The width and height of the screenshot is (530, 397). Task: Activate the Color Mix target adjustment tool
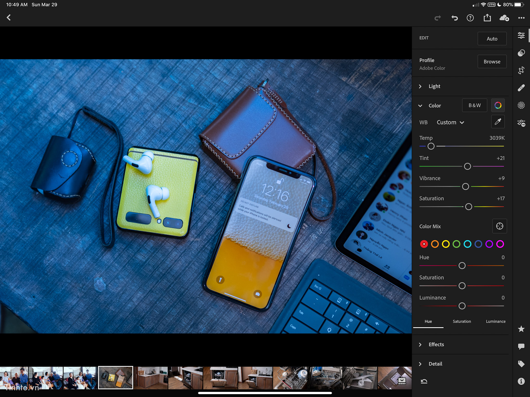(x=499, y=226)
